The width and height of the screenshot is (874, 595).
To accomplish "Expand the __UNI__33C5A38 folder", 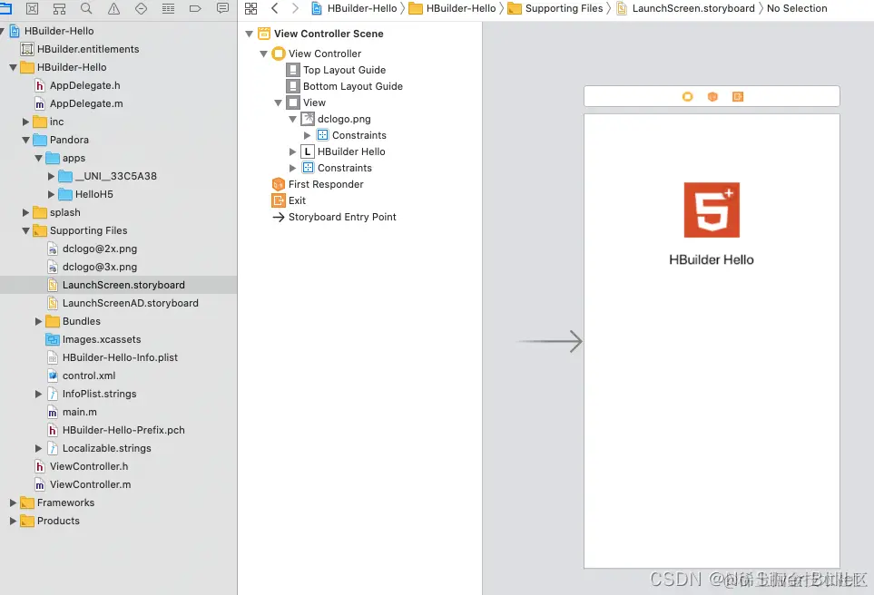I will click(x=52, y=176).
